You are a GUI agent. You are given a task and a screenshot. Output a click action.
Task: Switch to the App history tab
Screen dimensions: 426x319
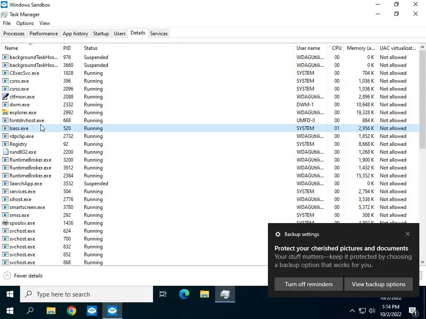pyautogui.click(x=75, y=34)
